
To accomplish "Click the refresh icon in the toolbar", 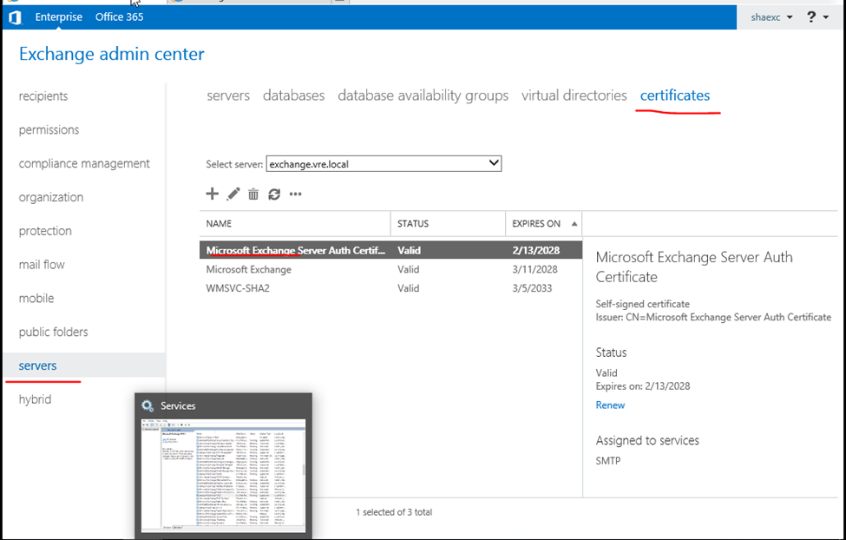I will point(274,194).
